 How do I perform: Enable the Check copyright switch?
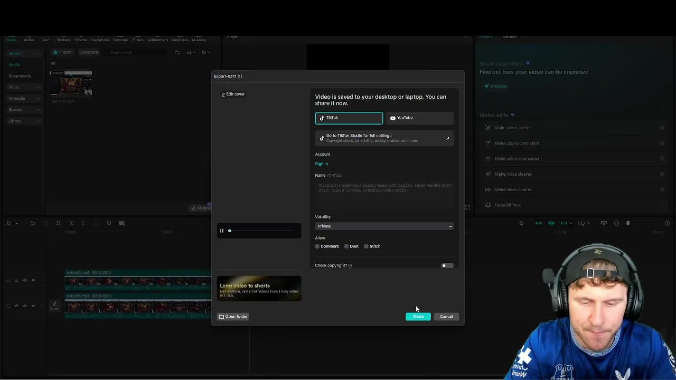tap(447, 265)
